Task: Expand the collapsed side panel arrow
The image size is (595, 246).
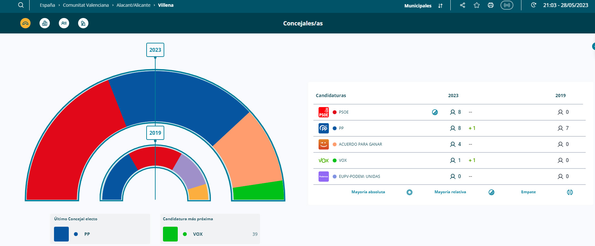Action: pyautogui.click(x=593, y=46)
